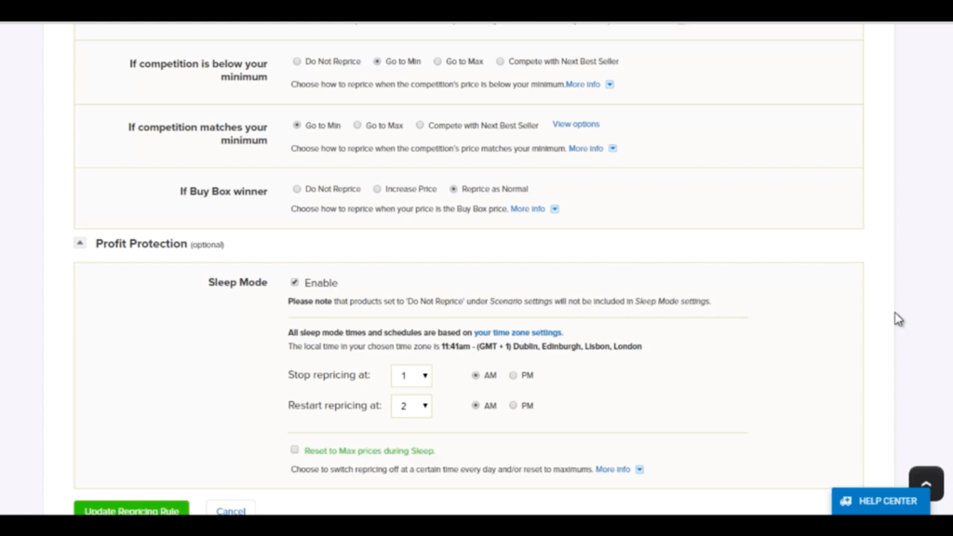Click the Cancel button
This screenshot has height=536, width=953.
[230, 510]
